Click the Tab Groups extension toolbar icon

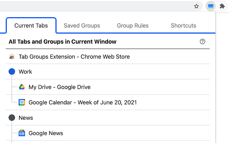click(x=211, y=6)
